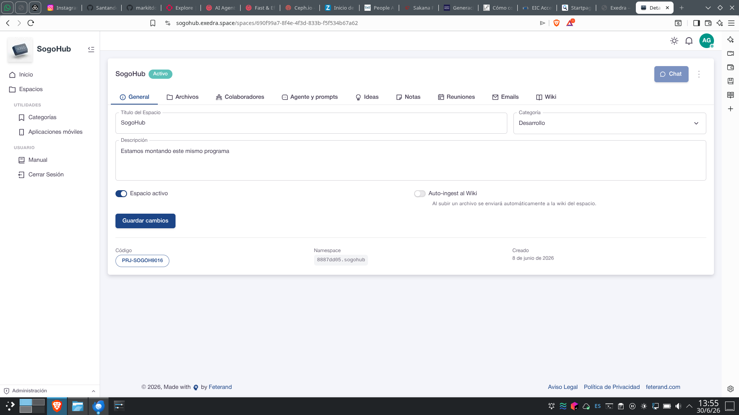Switch to the Notas tab
The image size is (739, 415).
[x=408, y=97]
